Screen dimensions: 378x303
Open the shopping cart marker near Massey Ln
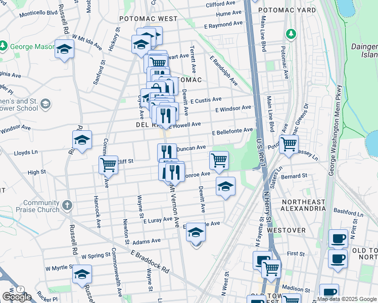[x=289, y=144]
